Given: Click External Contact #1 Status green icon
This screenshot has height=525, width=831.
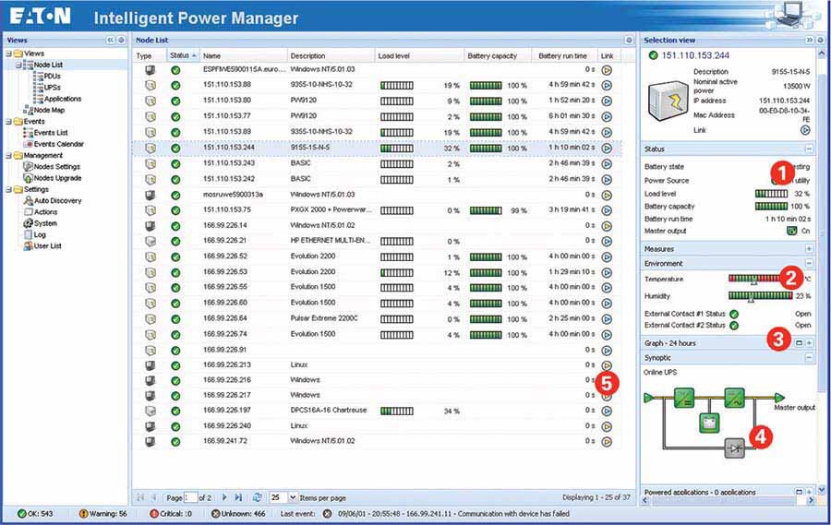Looking at the screenshot, I should click(x=734, y=314).
